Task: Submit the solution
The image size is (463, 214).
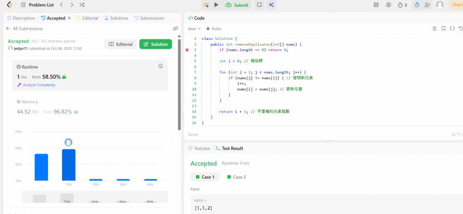Action: [237, 5]
